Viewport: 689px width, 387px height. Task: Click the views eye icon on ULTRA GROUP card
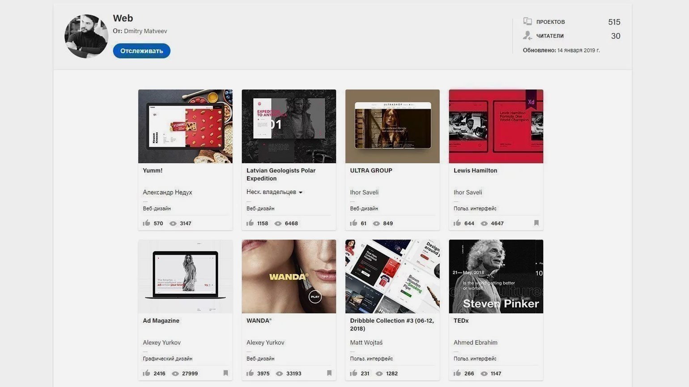[376, 223]
